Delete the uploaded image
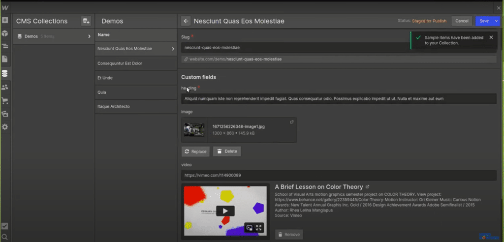The image size is (504, 242). pos(227,151)
